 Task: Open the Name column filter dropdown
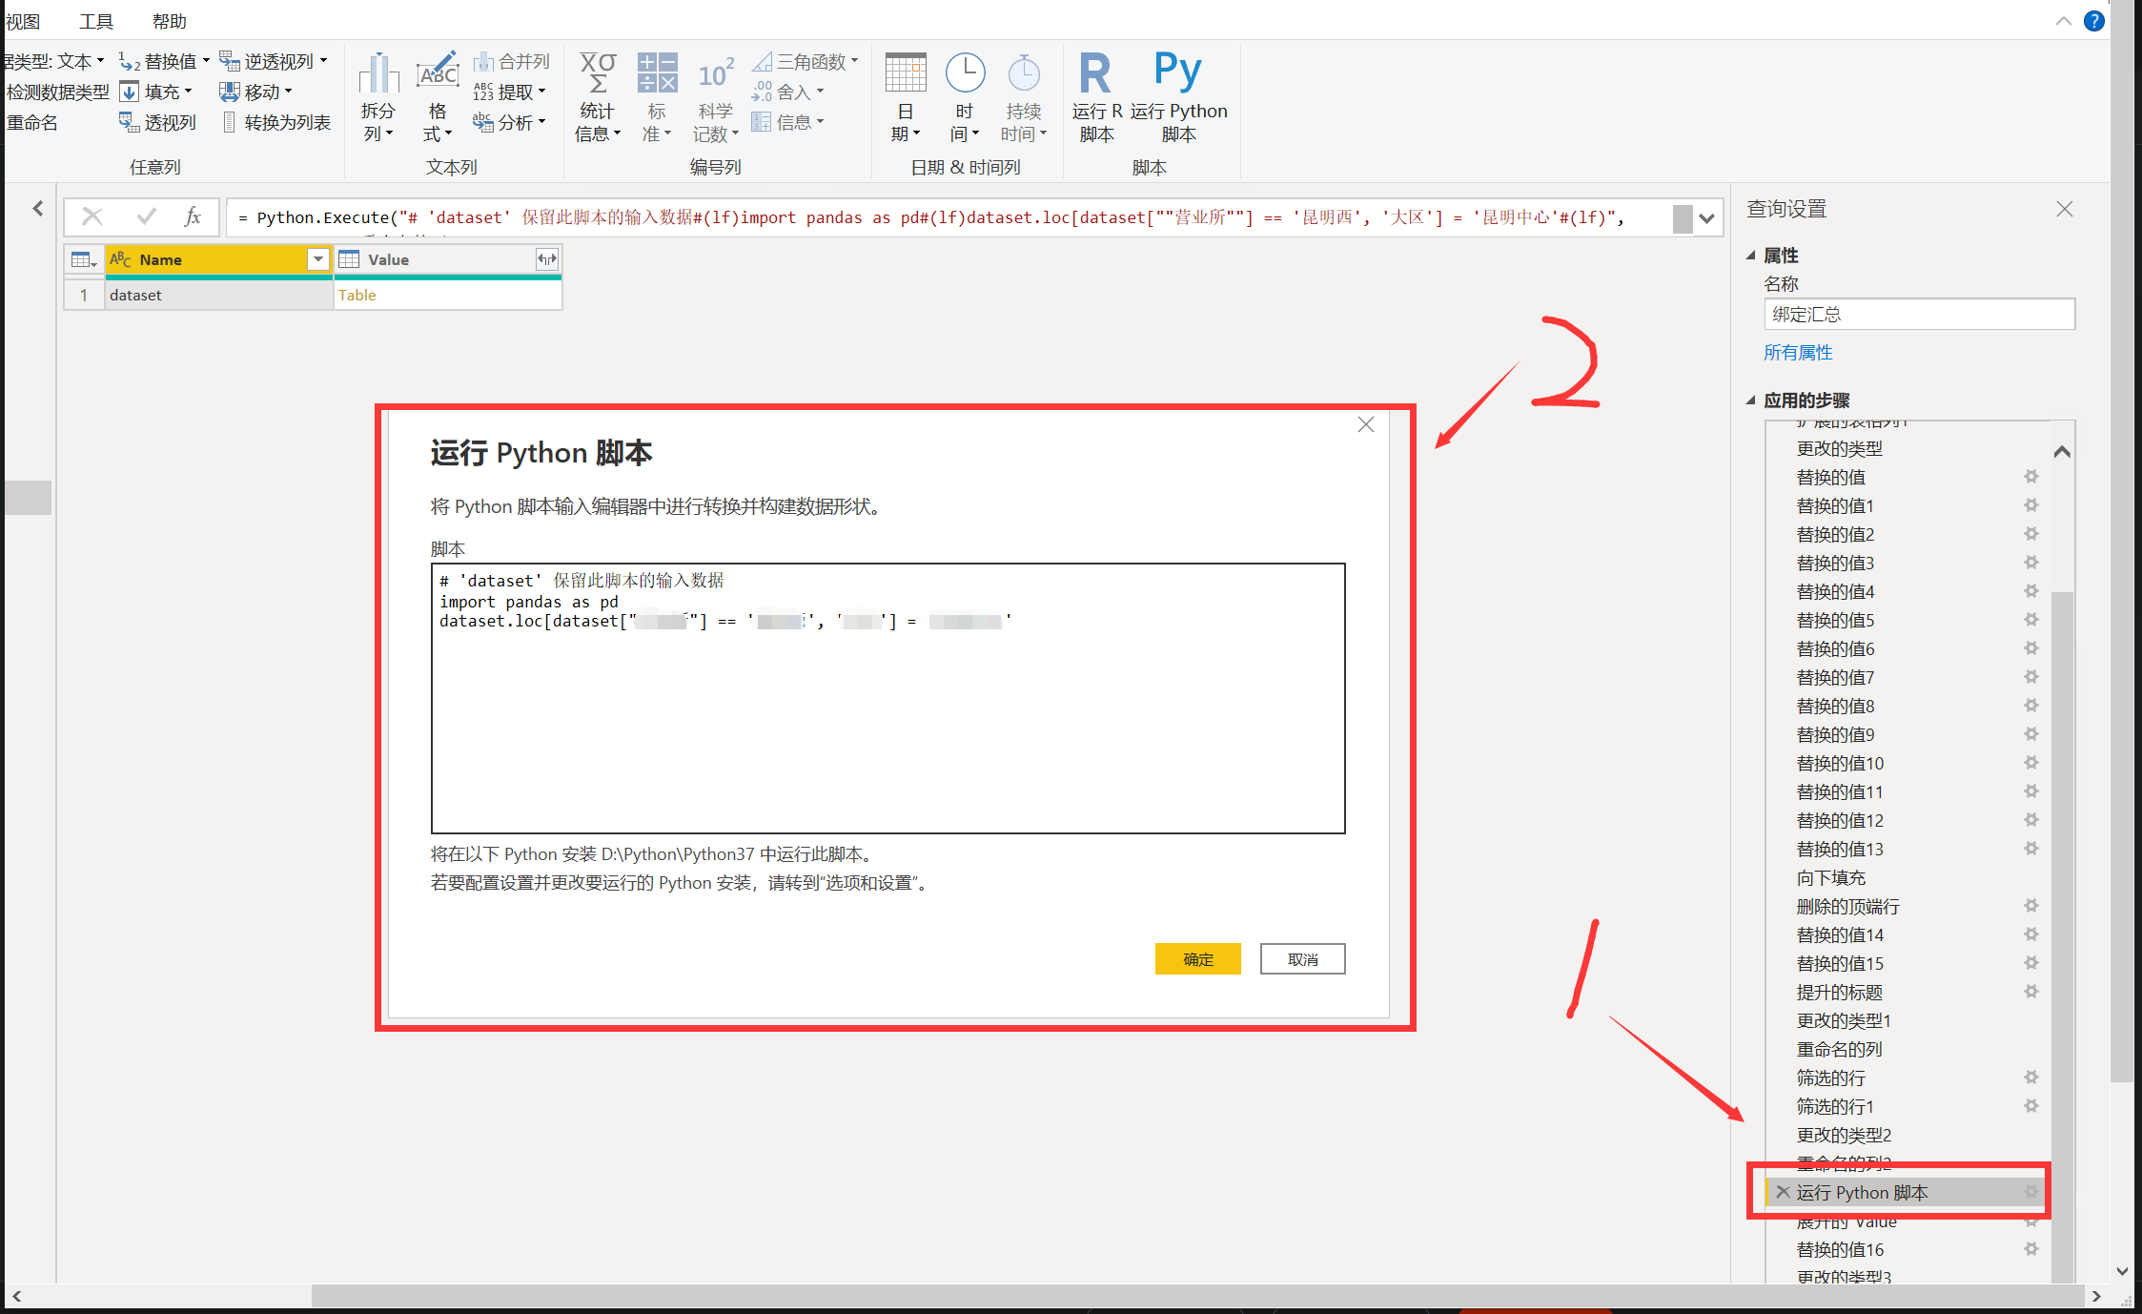pos(317,259)
